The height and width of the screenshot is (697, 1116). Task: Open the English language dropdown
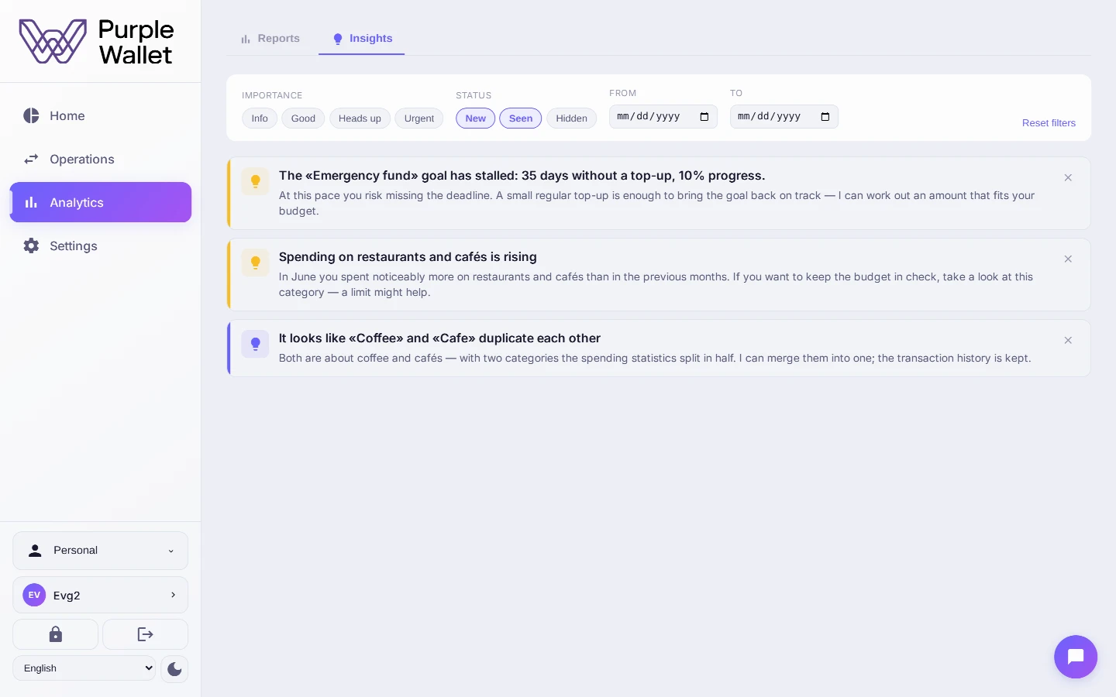pos(84,668)
